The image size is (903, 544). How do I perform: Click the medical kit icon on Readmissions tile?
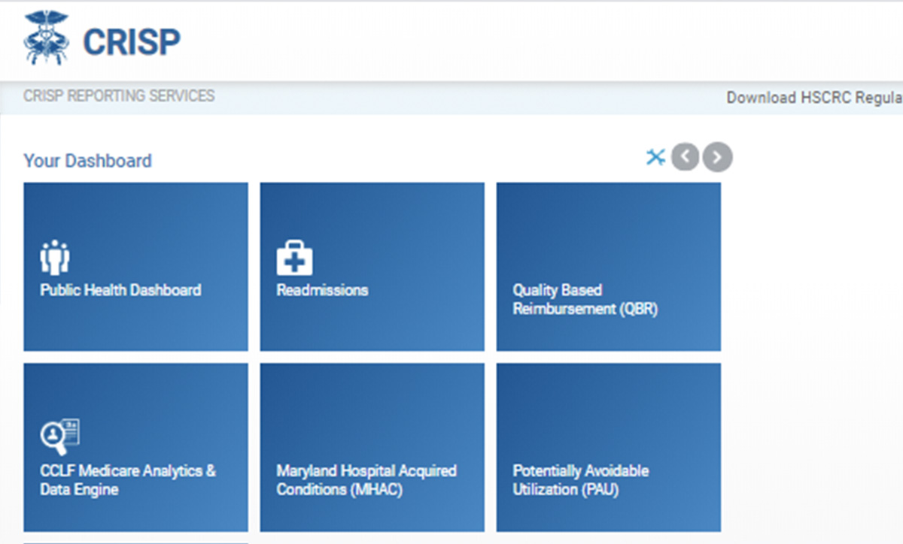click(295, 258)
